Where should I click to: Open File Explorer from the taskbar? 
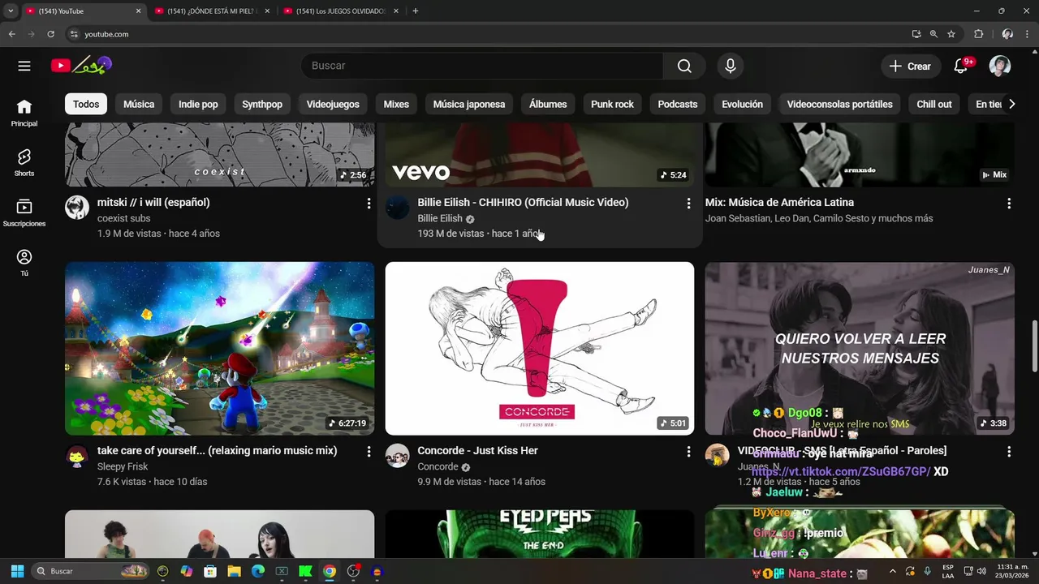235,571
